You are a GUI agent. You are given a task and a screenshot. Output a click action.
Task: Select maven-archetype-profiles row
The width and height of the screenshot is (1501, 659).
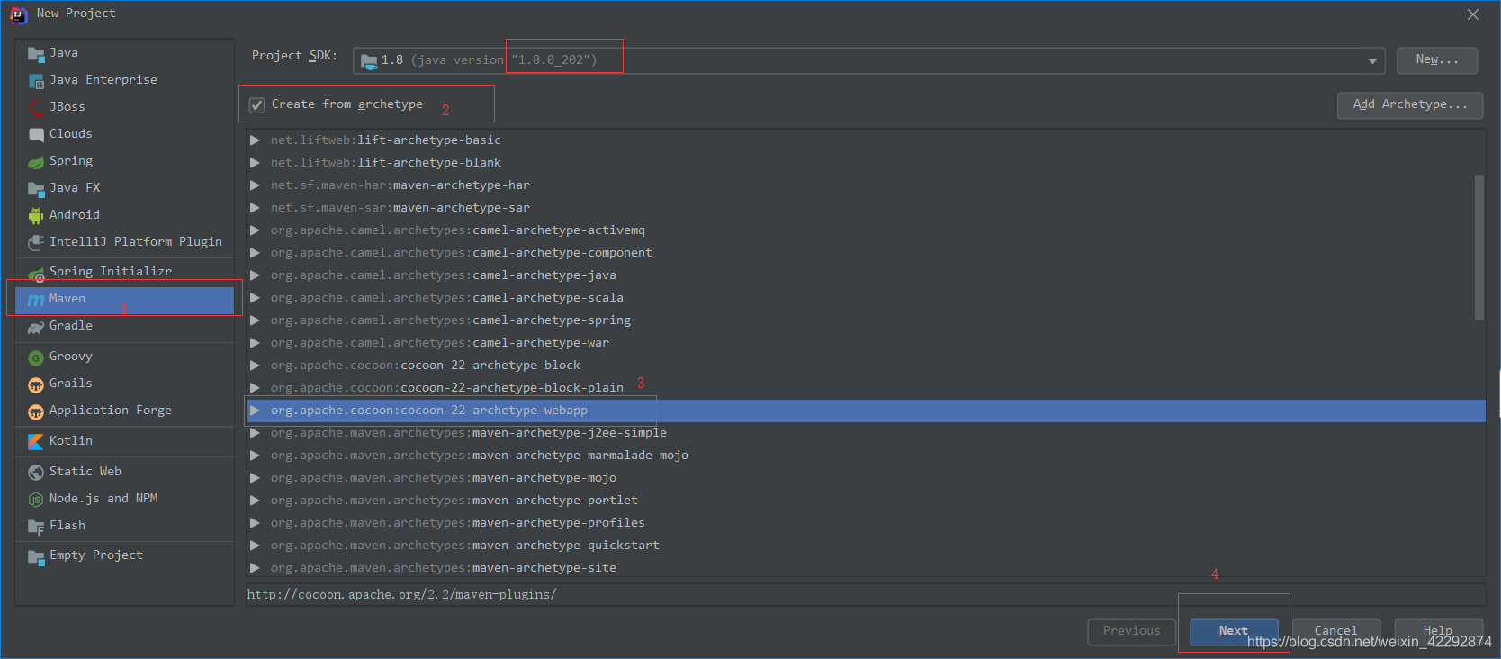pyautogui.click(x=865, y=523)
